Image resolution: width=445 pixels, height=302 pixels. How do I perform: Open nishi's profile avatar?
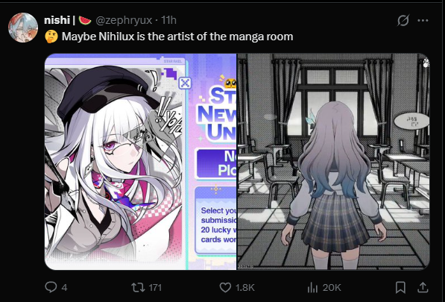tap(23, 28)
